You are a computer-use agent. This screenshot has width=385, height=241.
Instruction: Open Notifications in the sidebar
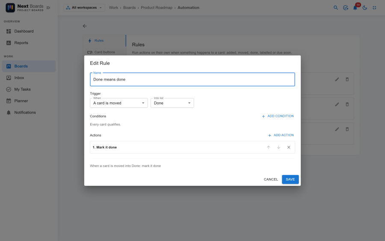point(29,113)
